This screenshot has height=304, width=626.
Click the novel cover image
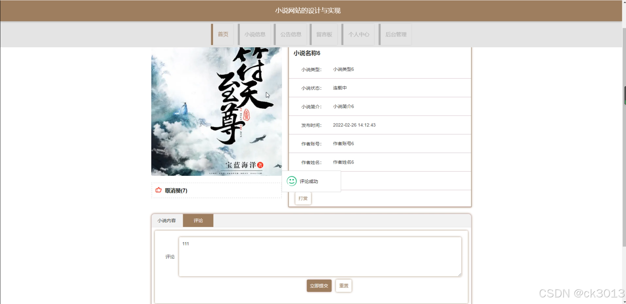point(217,111)
